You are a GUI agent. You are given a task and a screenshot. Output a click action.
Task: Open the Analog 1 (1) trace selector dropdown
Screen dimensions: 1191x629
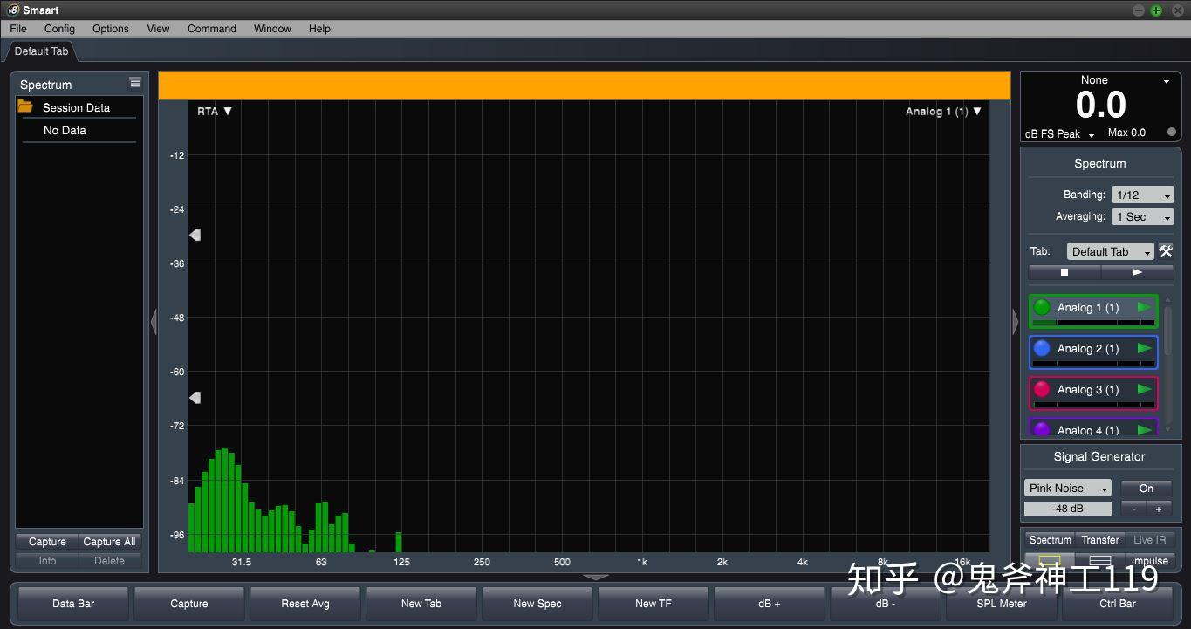pos(943,111)
